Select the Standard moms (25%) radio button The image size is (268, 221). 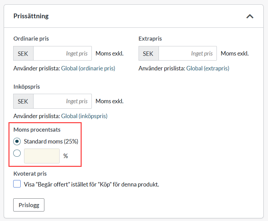(17, 141)
